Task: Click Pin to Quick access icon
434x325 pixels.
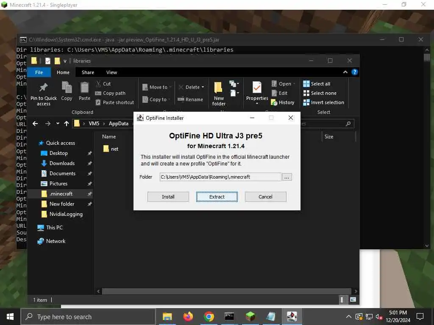Action: (44, 94)
